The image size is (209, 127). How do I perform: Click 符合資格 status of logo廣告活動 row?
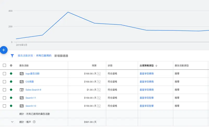point(112,74)
